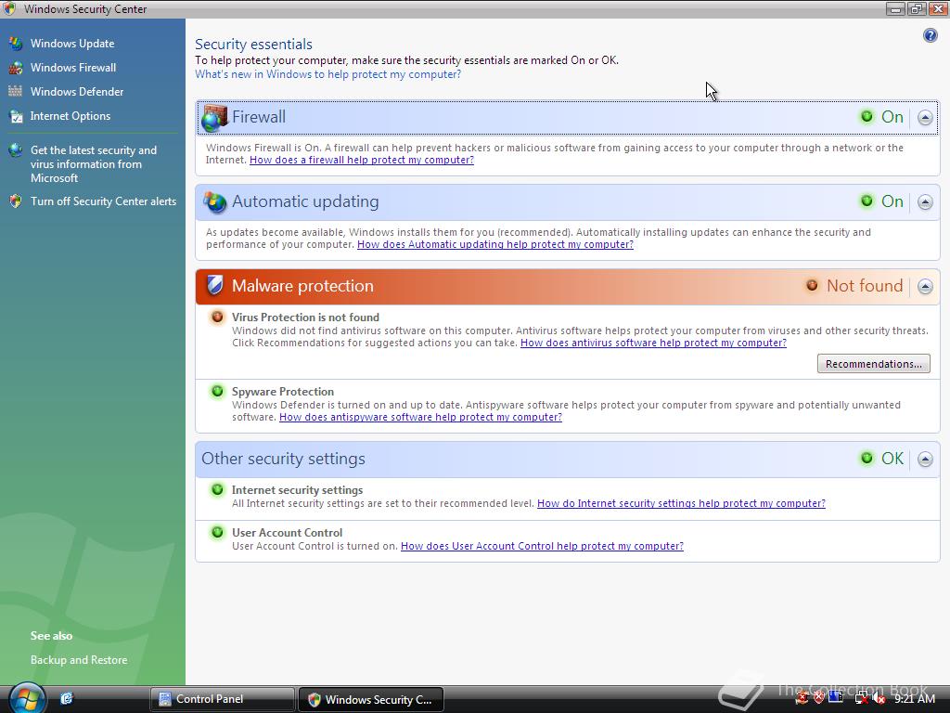Click the Security essentials page title

click(x=254, y=45)
